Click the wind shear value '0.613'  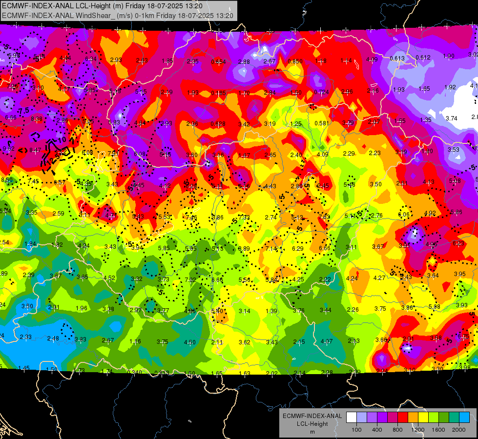(x=397, y=58)
